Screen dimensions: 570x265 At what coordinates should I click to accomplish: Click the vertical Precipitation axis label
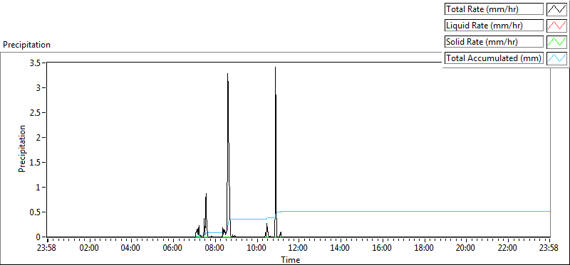22,148
